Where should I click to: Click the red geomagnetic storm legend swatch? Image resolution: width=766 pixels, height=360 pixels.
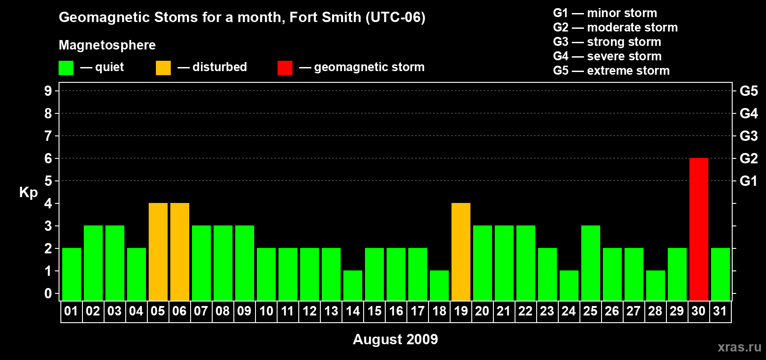(x=285, y=68)
